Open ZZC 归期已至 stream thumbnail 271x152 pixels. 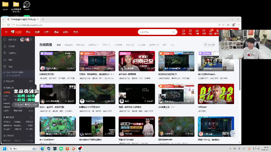[137, 61]
